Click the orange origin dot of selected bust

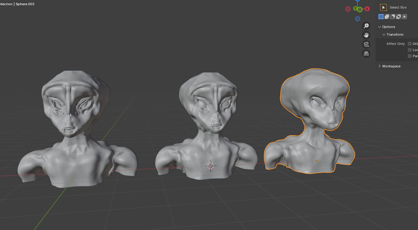click(x=317, y=161)
